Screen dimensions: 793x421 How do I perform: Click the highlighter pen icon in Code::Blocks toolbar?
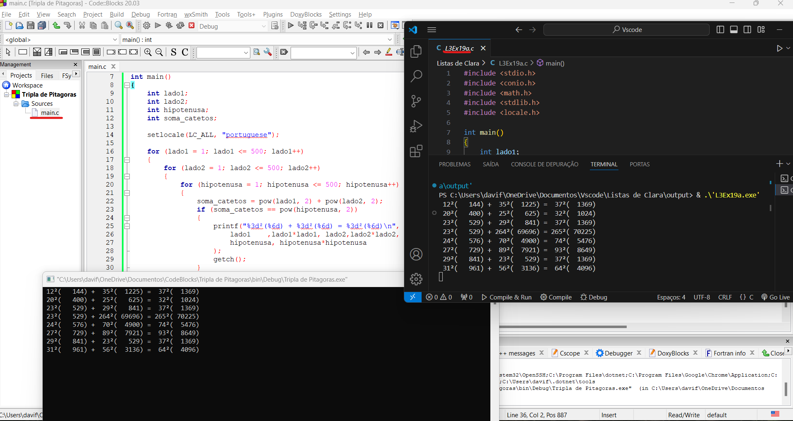[389, 52]
